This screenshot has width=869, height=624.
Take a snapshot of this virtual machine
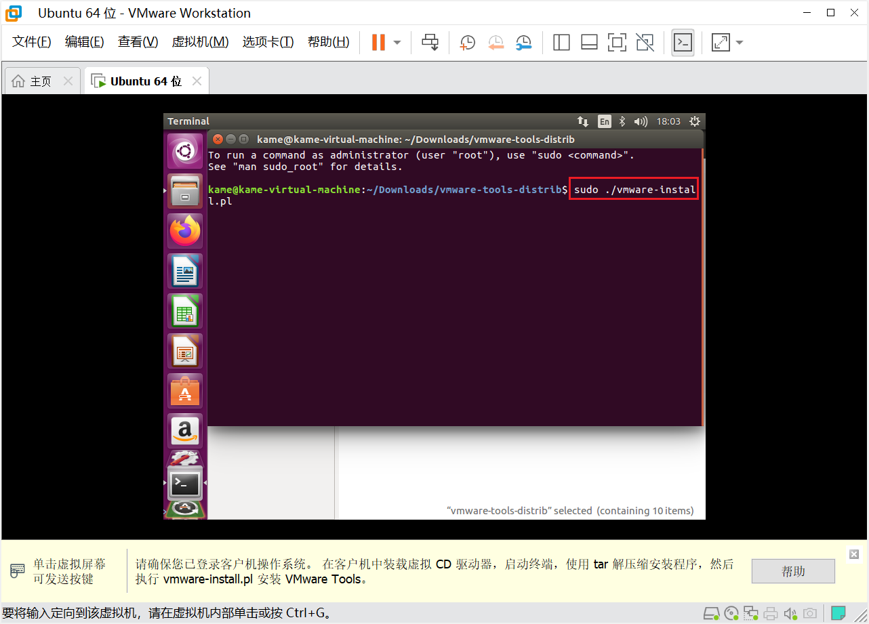pyautogui.click(x=467, y=43)
